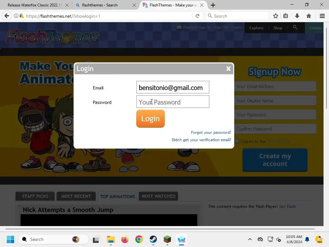Click the Waterfox icon on taskbar

[x=182, y=239]
